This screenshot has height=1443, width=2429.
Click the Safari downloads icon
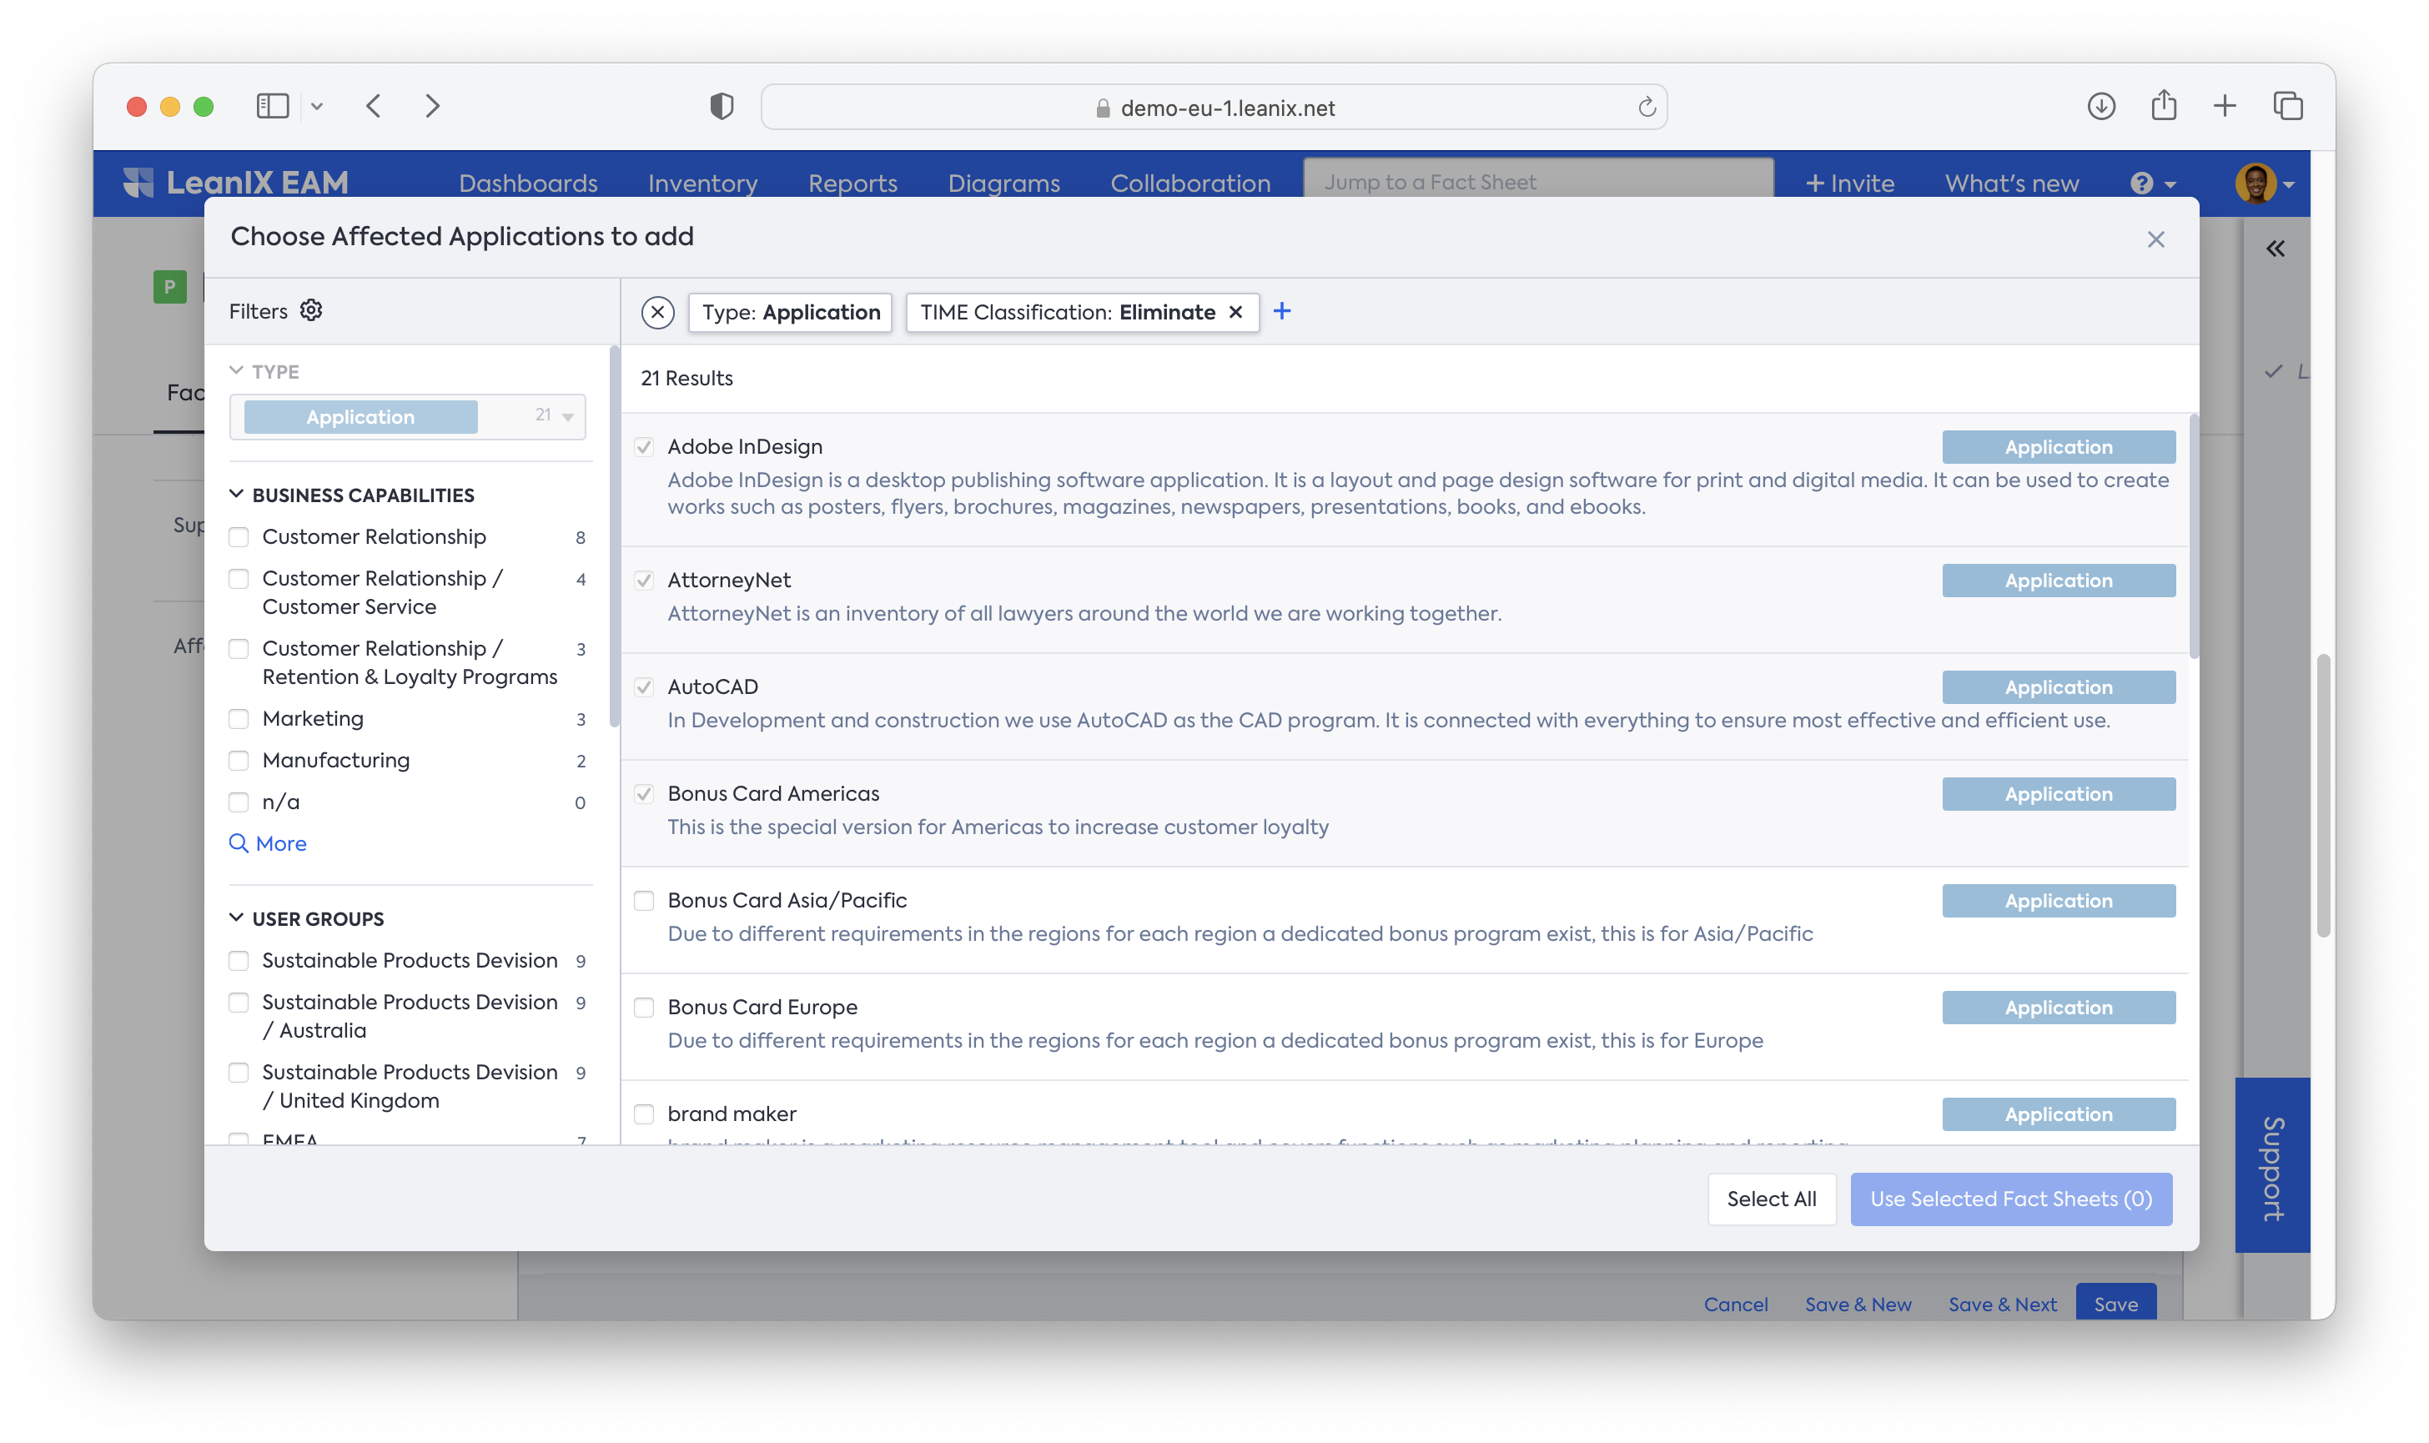[x=2100, y=106]
